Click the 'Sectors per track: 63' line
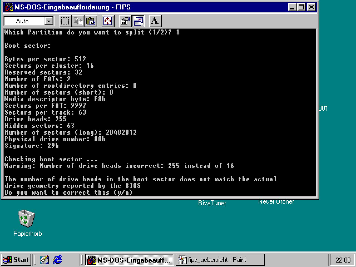356x267 pixels. click(x=45, y=112)
